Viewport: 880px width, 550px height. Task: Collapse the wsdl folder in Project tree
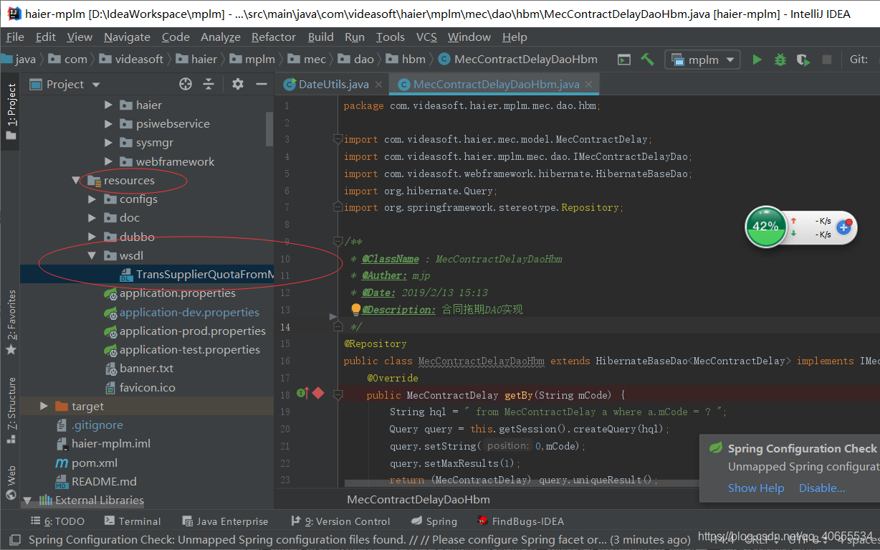[92, 255]
